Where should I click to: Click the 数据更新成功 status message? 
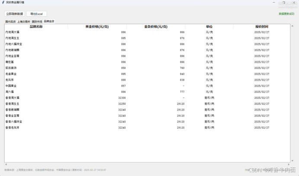click(x=286, y=14)
